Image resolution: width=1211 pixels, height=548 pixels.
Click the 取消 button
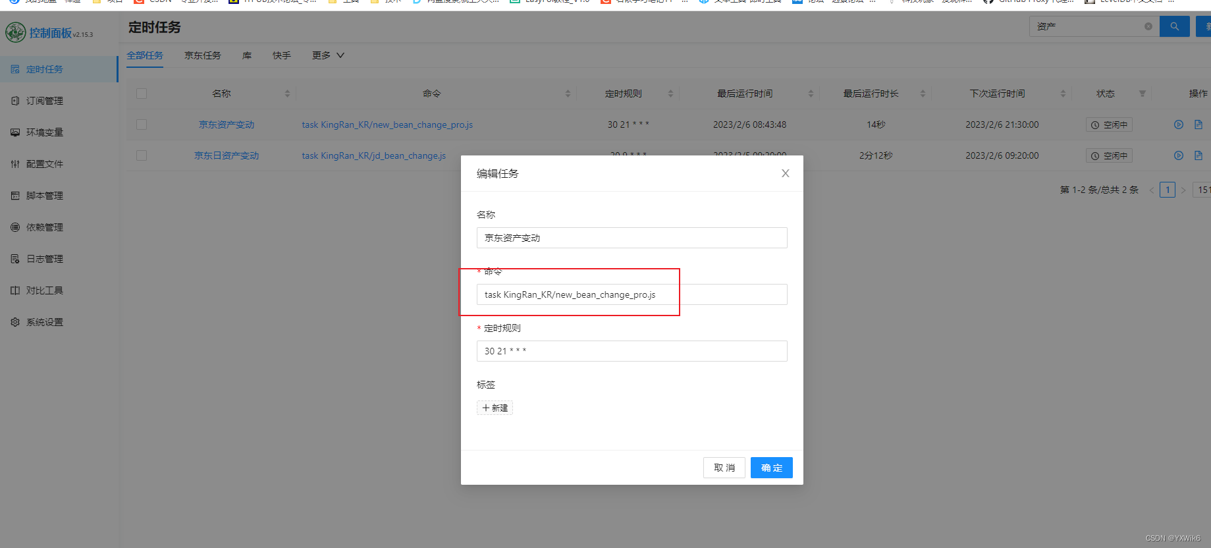pyautogui.click(x=724, y=468)
